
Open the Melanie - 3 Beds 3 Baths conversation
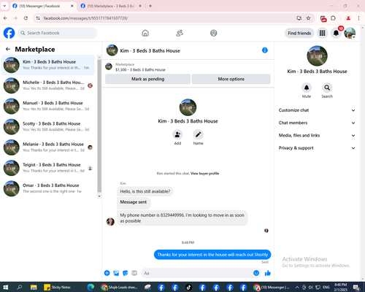48,147
